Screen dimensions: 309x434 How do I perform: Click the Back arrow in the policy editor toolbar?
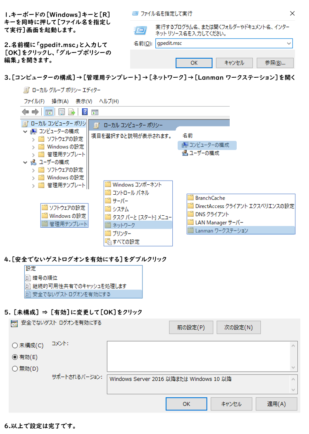click(25, 112)
